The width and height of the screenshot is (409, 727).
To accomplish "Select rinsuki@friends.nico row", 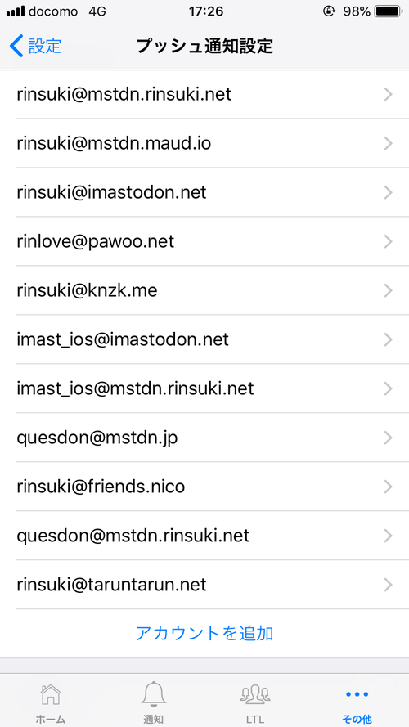I will pyautogui.click(x=204, y=487).
